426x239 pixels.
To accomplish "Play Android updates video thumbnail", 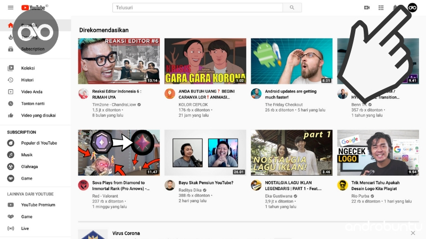I will 291,61.
